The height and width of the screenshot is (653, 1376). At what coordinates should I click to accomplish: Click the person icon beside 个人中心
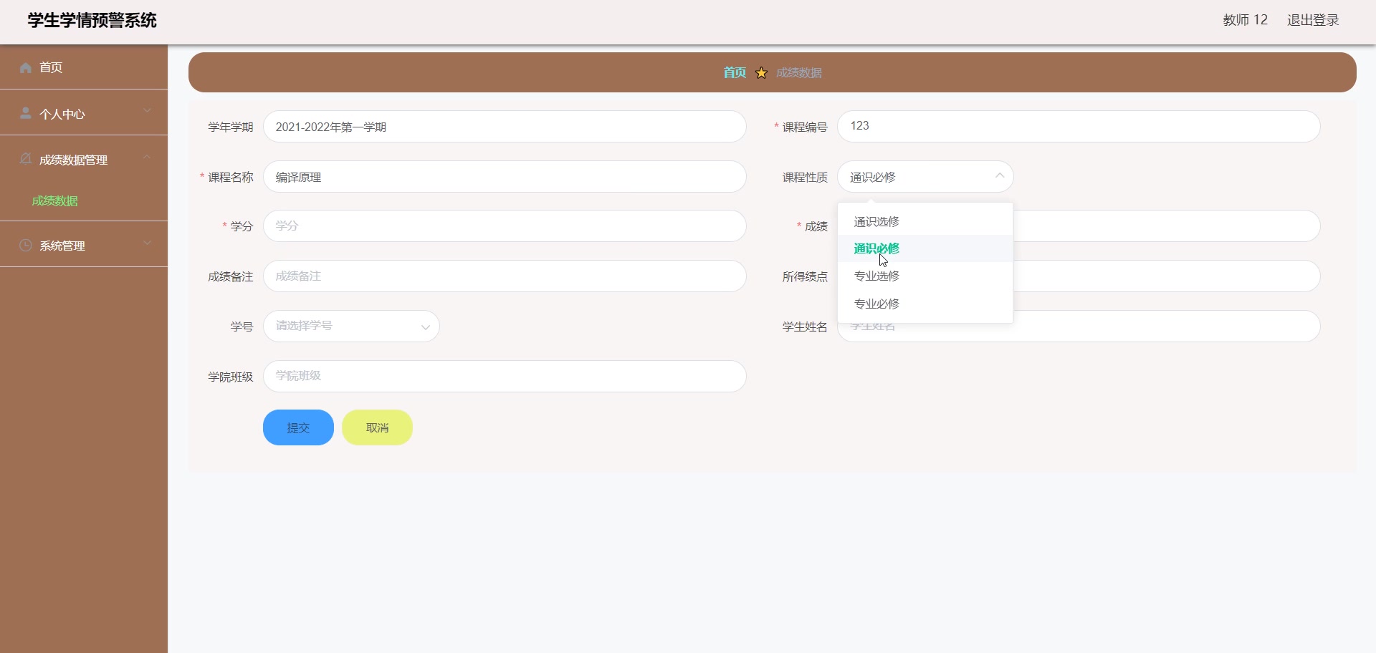tap(26, 113)
